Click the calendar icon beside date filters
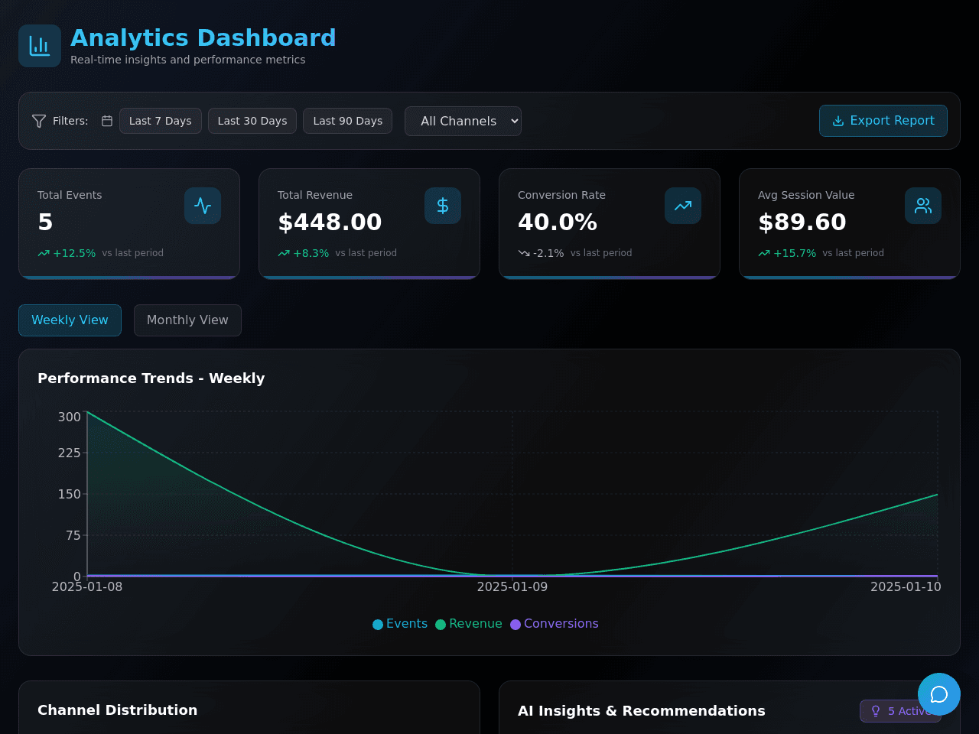This screenshot has height=734, width=979. [x=107, y=121]
